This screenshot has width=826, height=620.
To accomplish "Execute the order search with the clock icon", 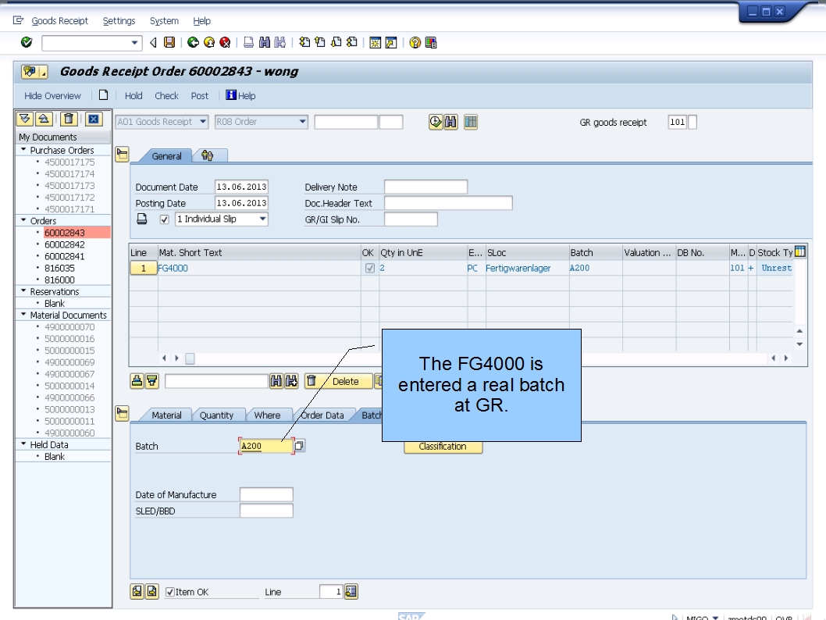I will 435,122.
